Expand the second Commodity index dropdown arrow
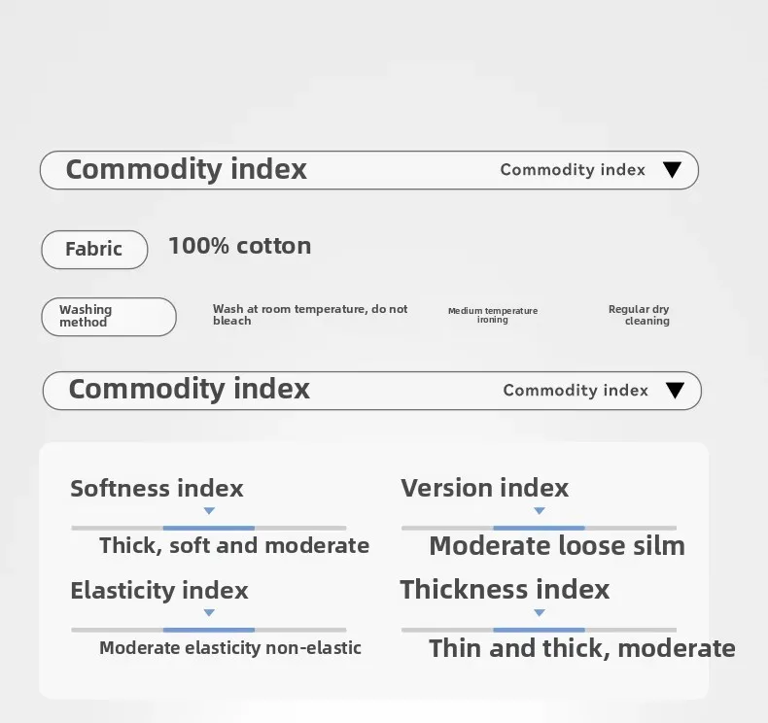The width and height of the screenshot is (768, 723). (x=675, y=391)
